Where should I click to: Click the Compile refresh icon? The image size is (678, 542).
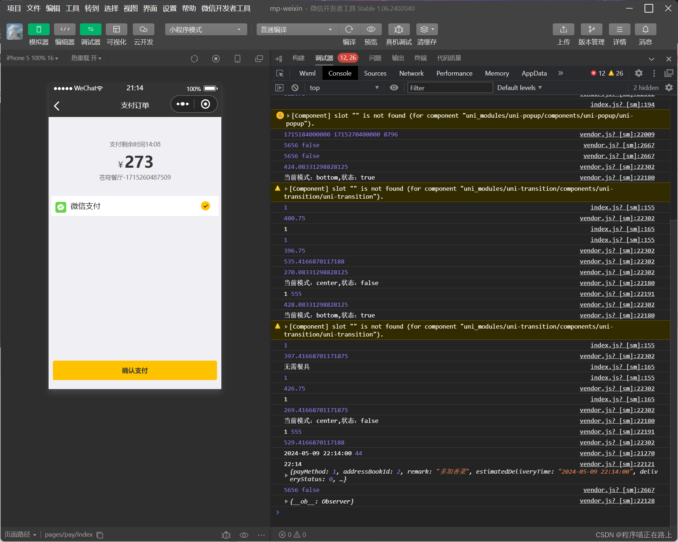pyautogui.click(x=349, y=29)
